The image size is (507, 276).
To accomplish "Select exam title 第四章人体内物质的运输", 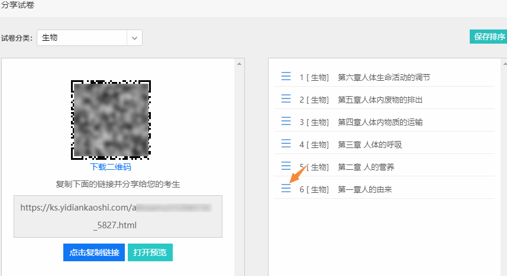I will [x=380, y=122].
